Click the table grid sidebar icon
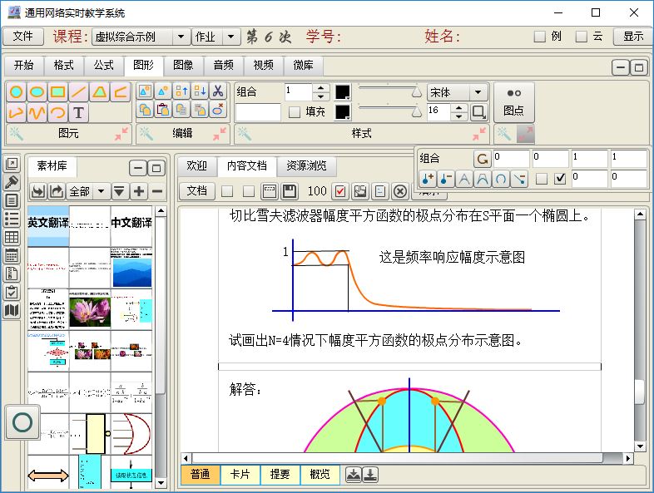The image size is (654, 493). pos(12,237)
